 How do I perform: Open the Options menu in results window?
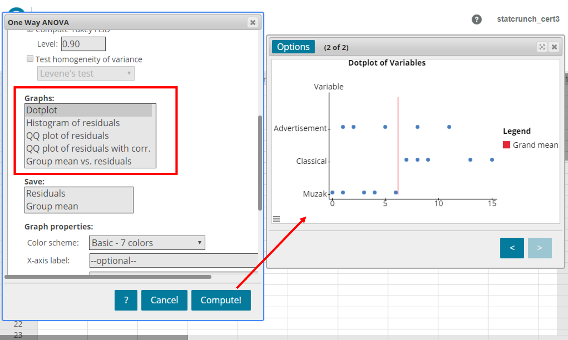coord(293,47)
